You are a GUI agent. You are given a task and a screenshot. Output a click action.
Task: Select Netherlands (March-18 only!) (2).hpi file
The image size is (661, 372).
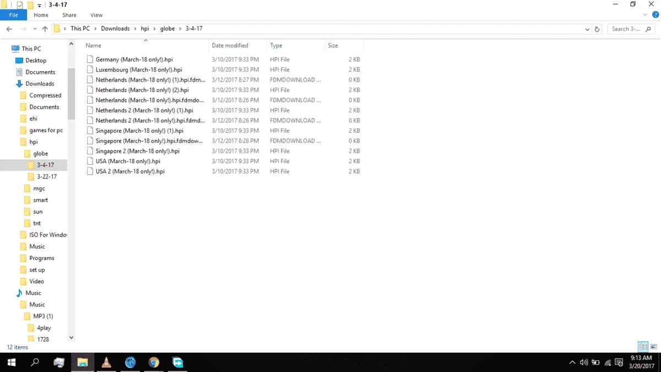click(142, 90)
